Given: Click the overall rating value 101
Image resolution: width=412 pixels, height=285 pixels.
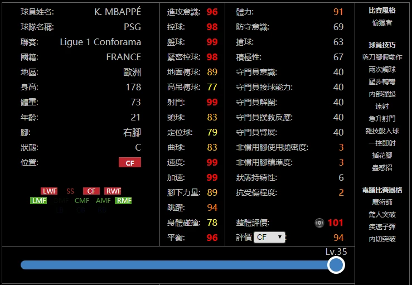Looking at the screenshot, I should [x=335, y=223].
